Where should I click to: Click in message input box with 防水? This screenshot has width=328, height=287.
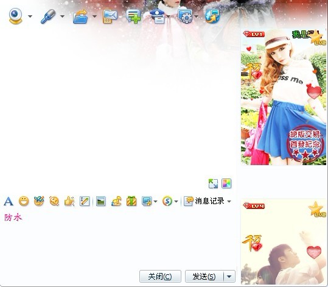pyautogui.click(x=118, y=239)
